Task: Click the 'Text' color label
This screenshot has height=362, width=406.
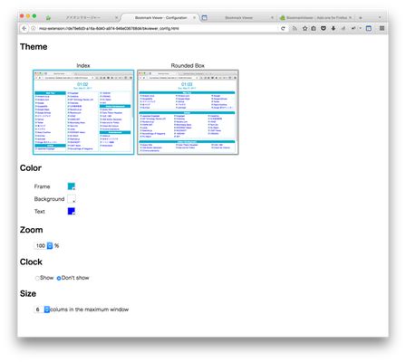Action: (40, 212)
